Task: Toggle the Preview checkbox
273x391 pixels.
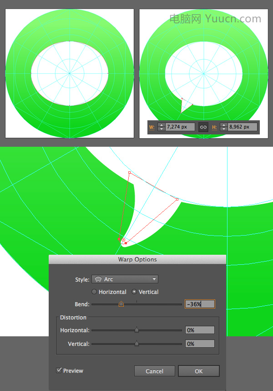Action: (59, 370)
